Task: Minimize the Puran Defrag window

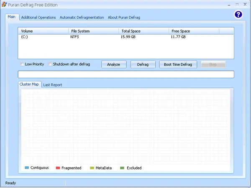Action: (x=229, y=5)
